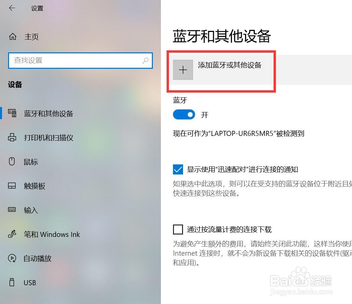
Task: Click the 蓝牙和其他设备 sidebar icon
Action: (x=12, y=113)
